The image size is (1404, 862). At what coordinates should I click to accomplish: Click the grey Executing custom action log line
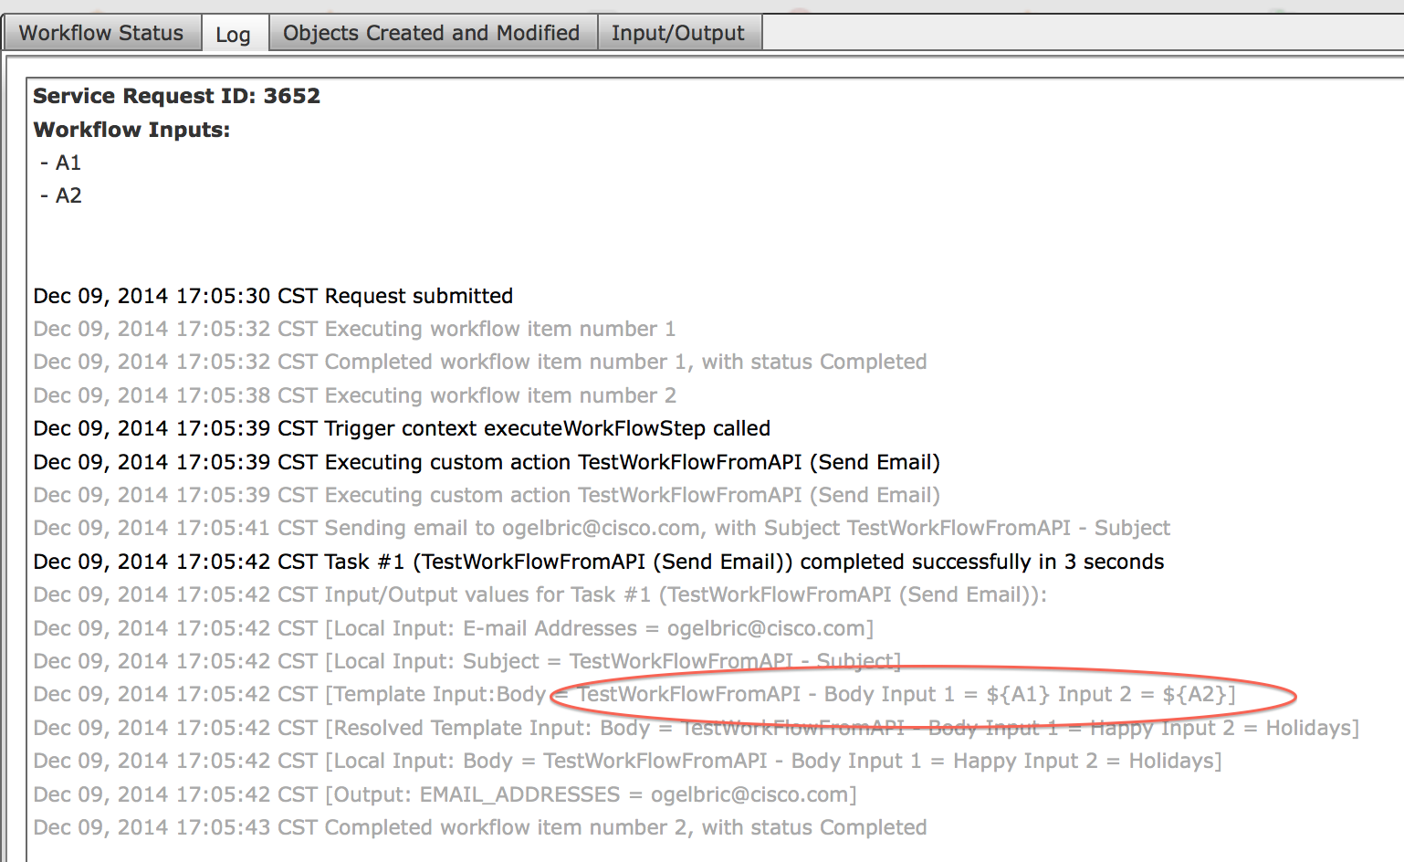[487, 495]
